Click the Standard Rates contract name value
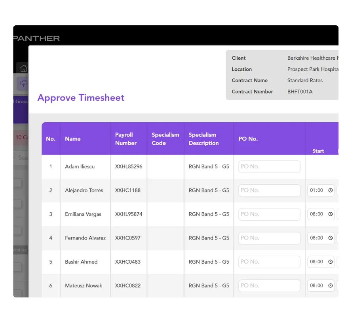The image size is (346, 321). point(305,80)
